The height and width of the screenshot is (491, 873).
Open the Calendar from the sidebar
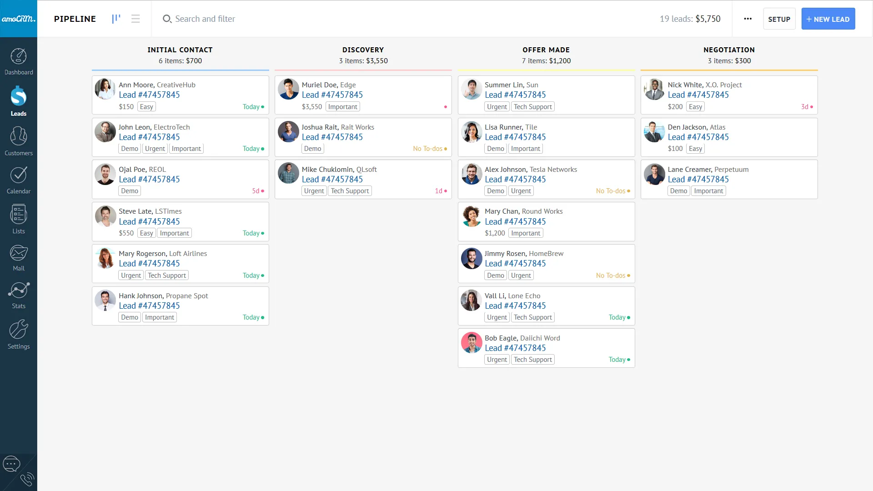click(x=18, y=180)
